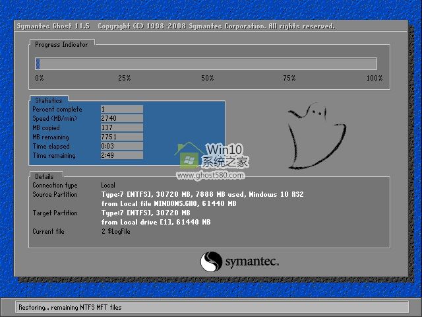Screen dimensions: 422x317
Task: Select the Time elapsed value field
Action: pos(121,146)
